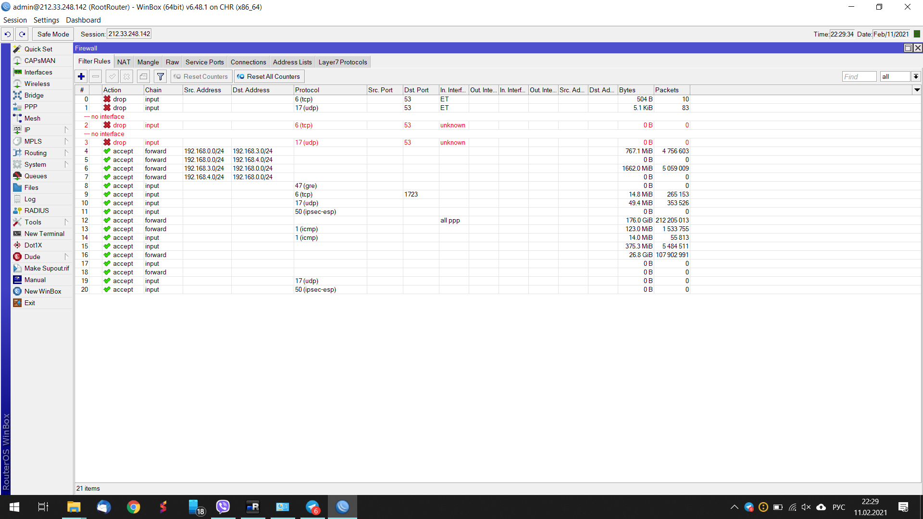Open New Terminal in sidebar
Image resolution: width=923 pixels, height=519 pixels.
[44, 234]
